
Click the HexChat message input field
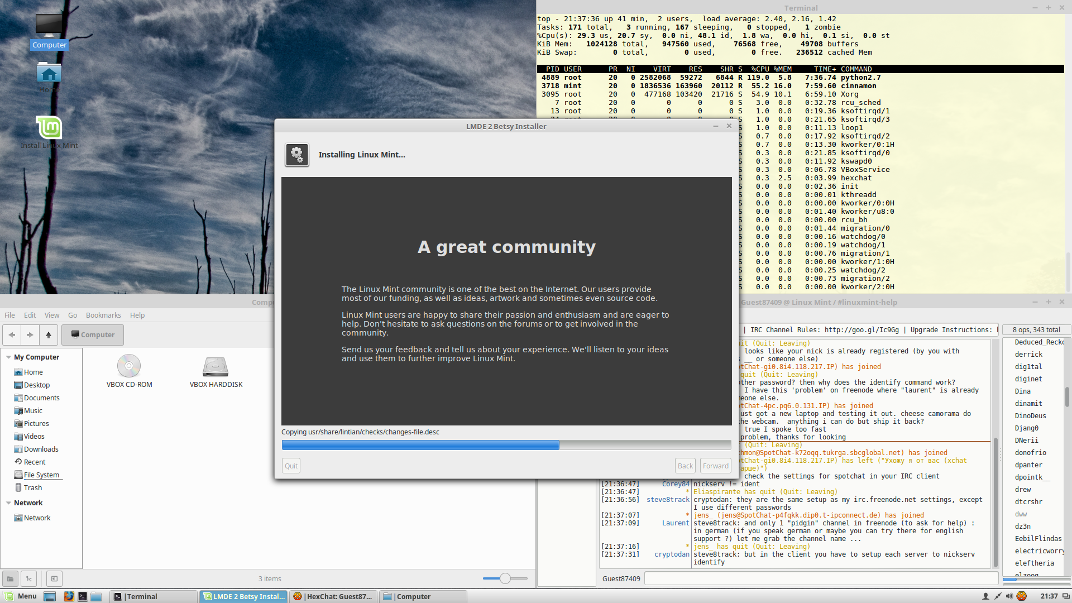pos(821,579)
